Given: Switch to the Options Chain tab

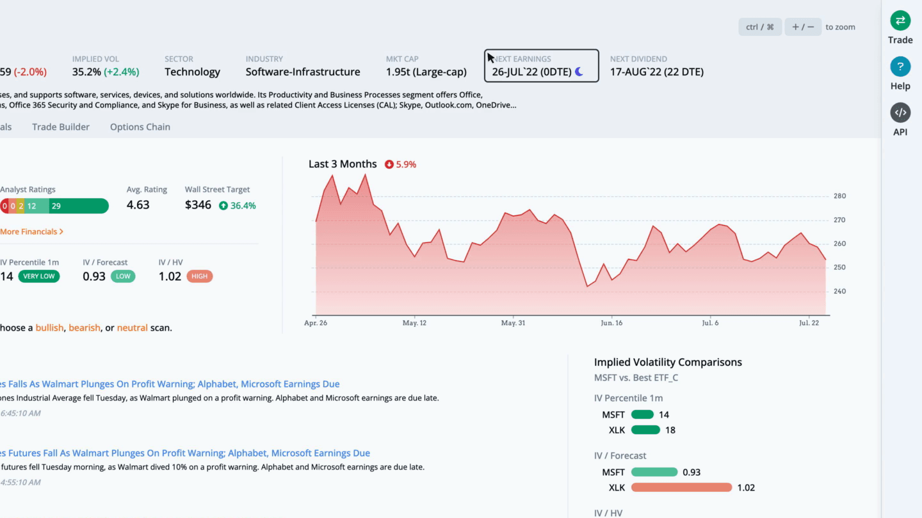Looking at the screenshot, I should 140,127.
